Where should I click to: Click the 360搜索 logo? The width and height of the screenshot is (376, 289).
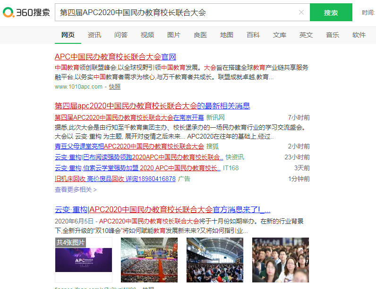(26, 13)
